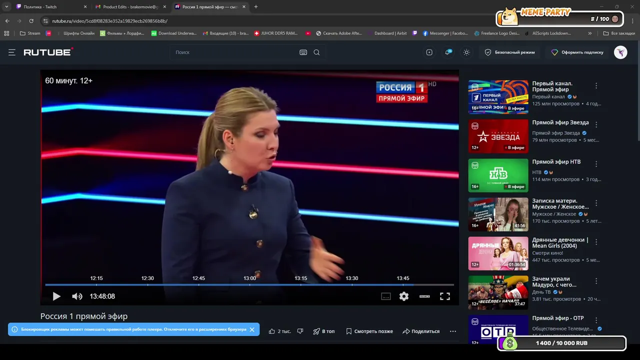Enter fullscreen mode
The width and height of the screenshot is (640, 360).
tap(445, 296)
